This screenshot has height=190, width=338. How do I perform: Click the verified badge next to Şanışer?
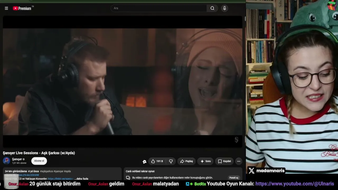(x=24, y=159)
